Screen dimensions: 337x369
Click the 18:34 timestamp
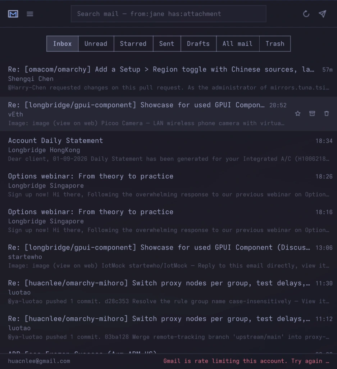coord(324,141)
